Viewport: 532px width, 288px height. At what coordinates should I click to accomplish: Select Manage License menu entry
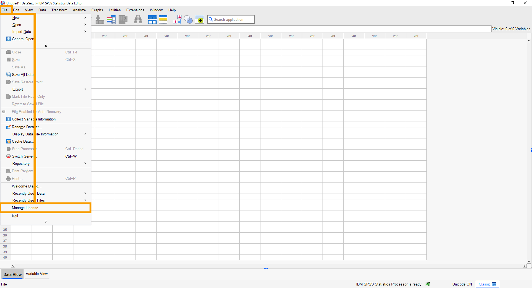[x=46, y=208]
